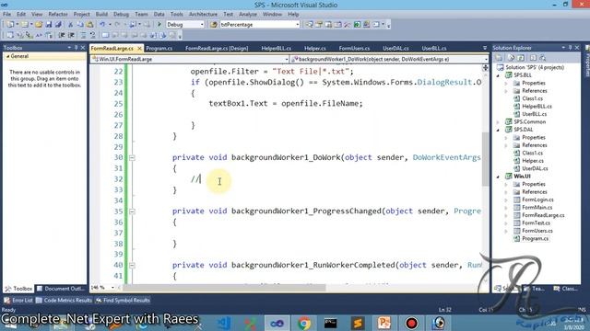The width and height of the screenshot is (590, 331).
Task: Open Sublime Text from the taskbar
Action: tap(358, 323)
